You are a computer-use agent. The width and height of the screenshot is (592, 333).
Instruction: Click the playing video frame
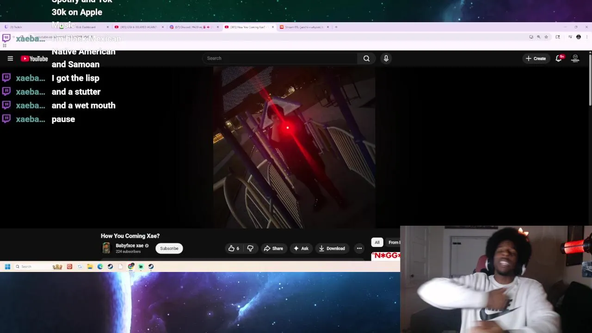[294, 147]
